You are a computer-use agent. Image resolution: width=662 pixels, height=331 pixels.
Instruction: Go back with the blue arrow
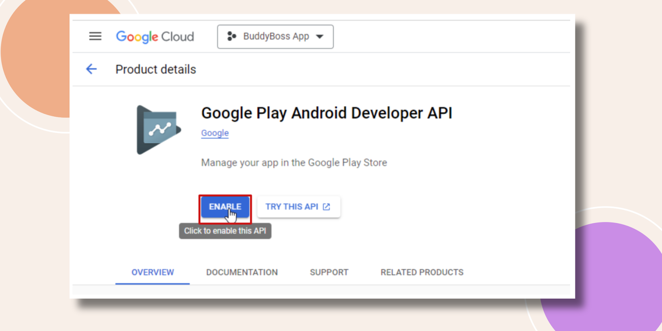click(91, 69)
